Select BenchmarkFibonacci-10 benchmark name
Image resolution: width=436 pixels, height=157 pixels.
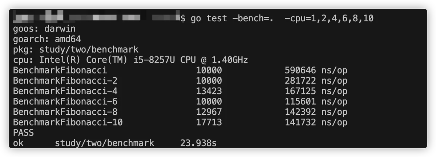68,122
